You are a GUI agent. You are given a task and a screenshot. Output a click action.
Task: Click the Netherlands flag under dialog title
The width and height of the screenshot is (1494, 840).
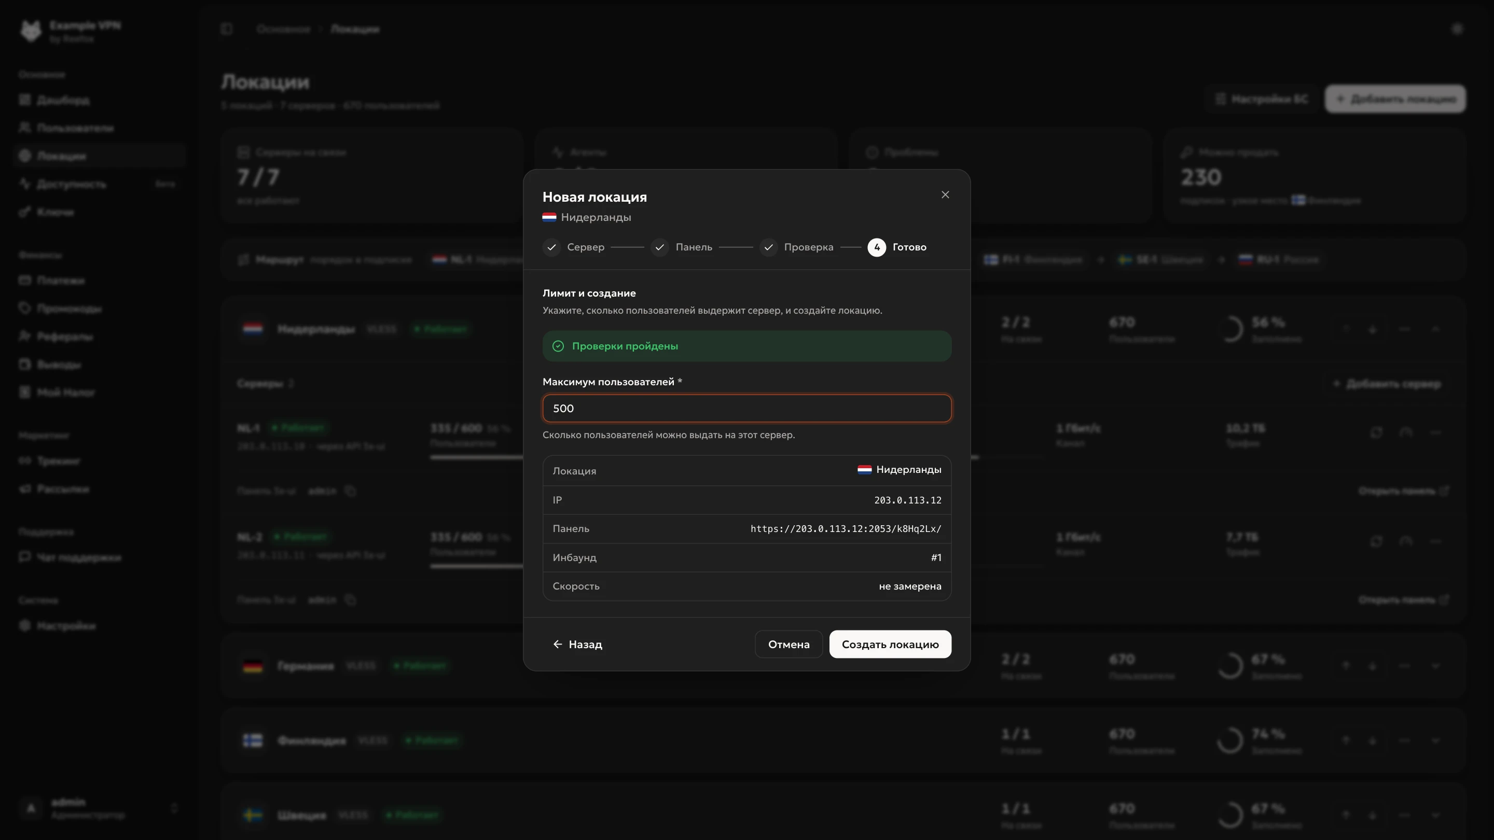[x=549, y=217]
